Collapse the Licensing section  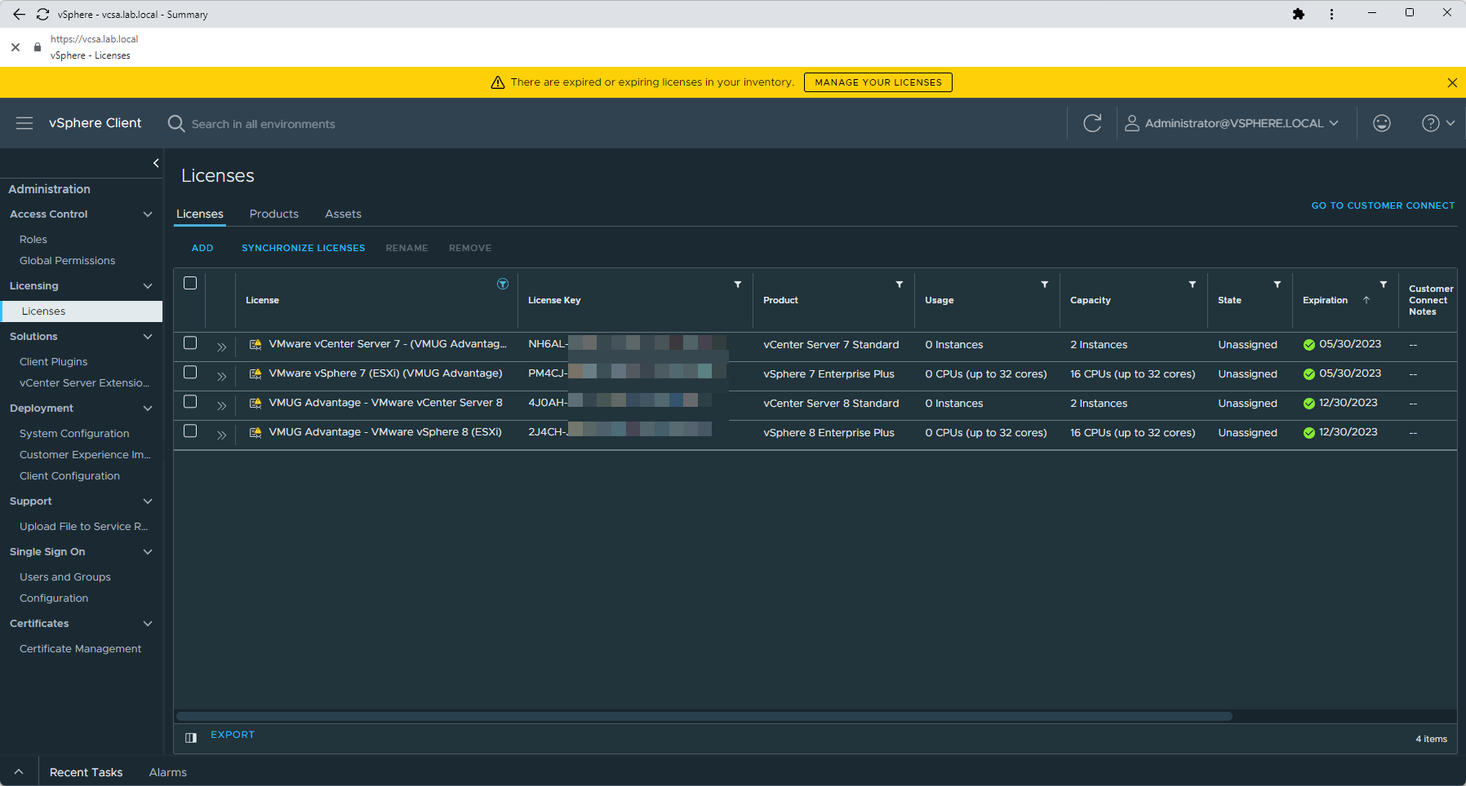click(148, 286)
